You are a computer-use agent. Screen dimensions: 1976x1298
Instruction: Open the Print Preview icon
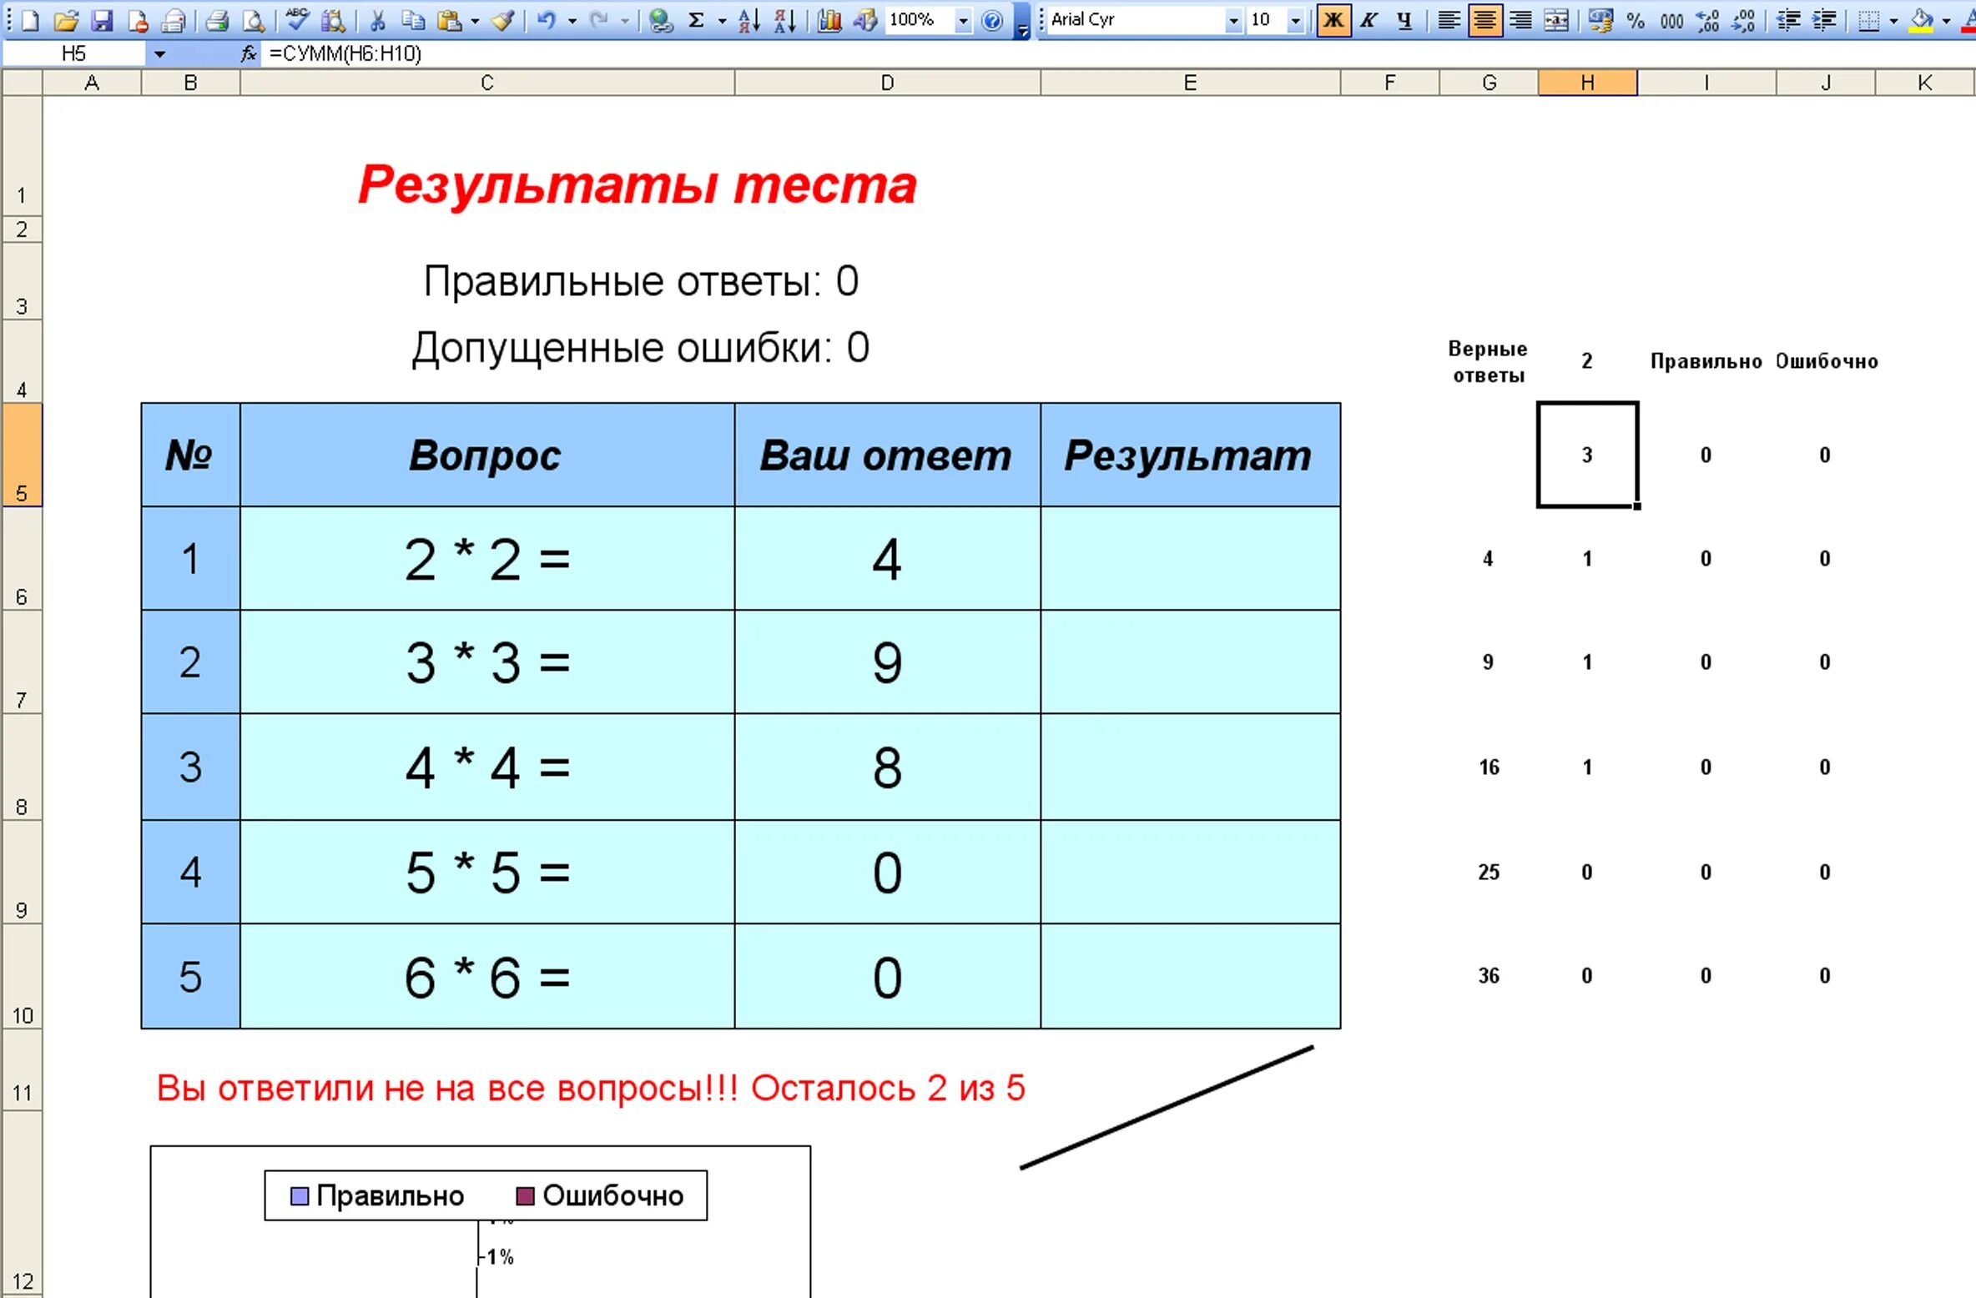click(x=254, y=20)
